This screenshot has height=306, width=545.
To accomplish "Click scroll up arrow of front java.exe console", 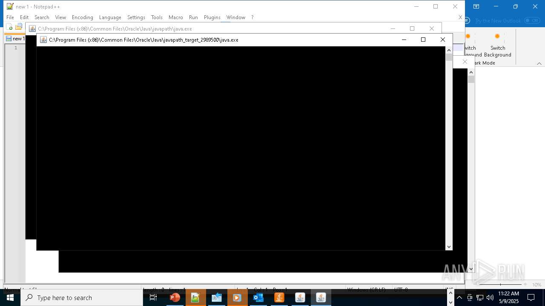I will pyautogui.click(x=449, y=50).
